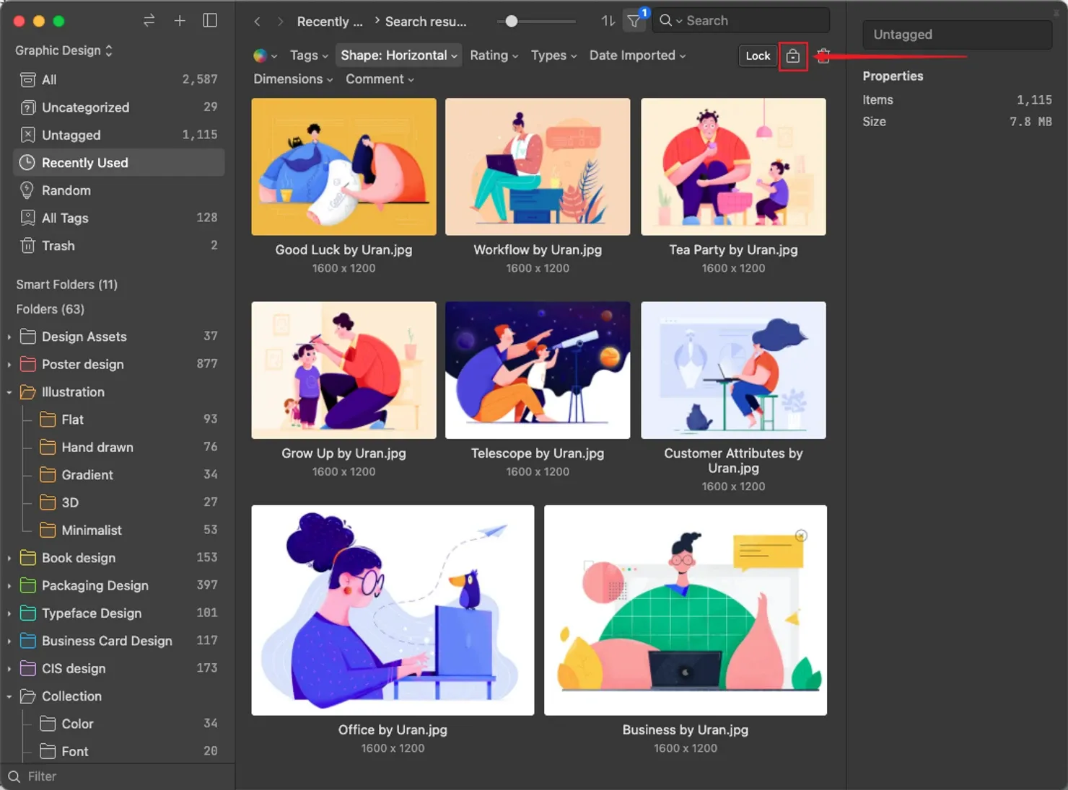
Task: Expand the Business Card Design folder
Action: [9, 641]
